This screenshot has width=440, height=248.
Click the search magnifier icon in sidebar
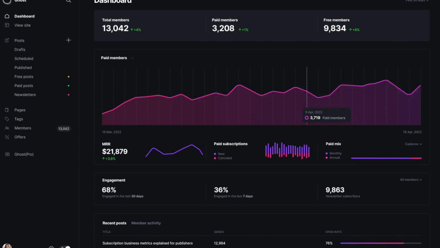[x=68, y=1]
